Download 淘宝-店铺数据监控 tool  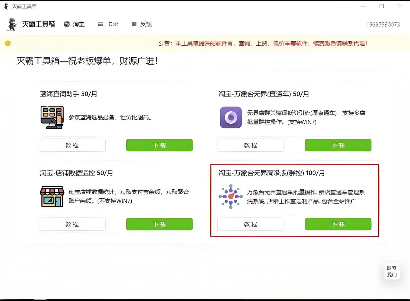159,224
